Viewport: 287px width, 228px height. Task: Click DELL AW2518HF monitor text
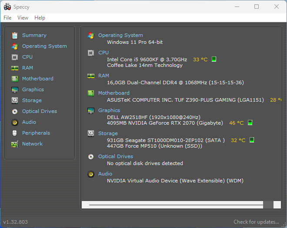coord(154,117)
